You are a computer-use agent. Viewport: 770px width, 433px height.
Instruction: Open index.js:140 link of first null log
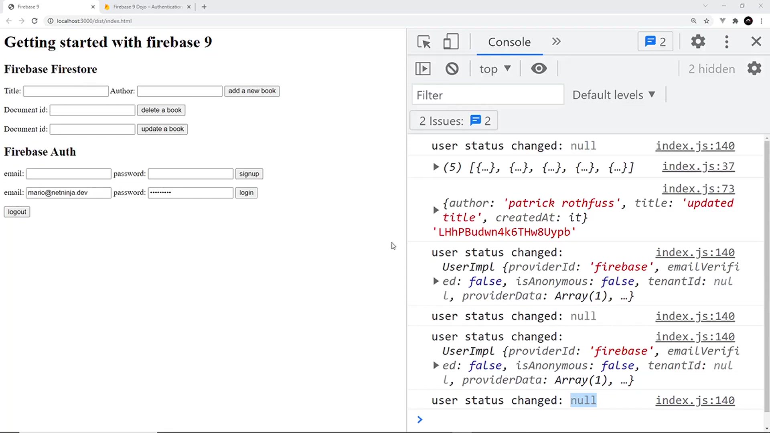coord(695,146)
